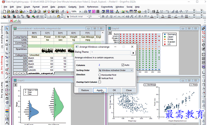
Task: Toggle Italic text formatting
Action: (107, 16)
